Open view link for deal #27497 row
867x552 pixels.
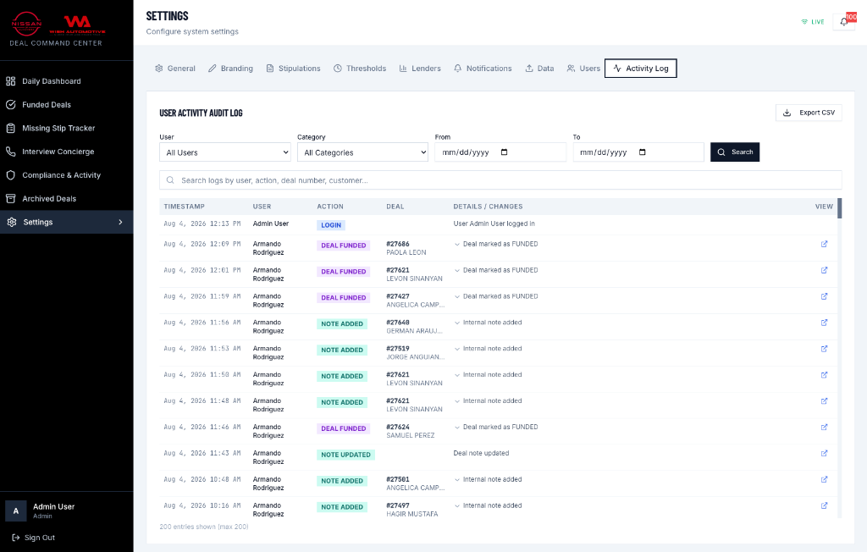[x=824, y=505]
